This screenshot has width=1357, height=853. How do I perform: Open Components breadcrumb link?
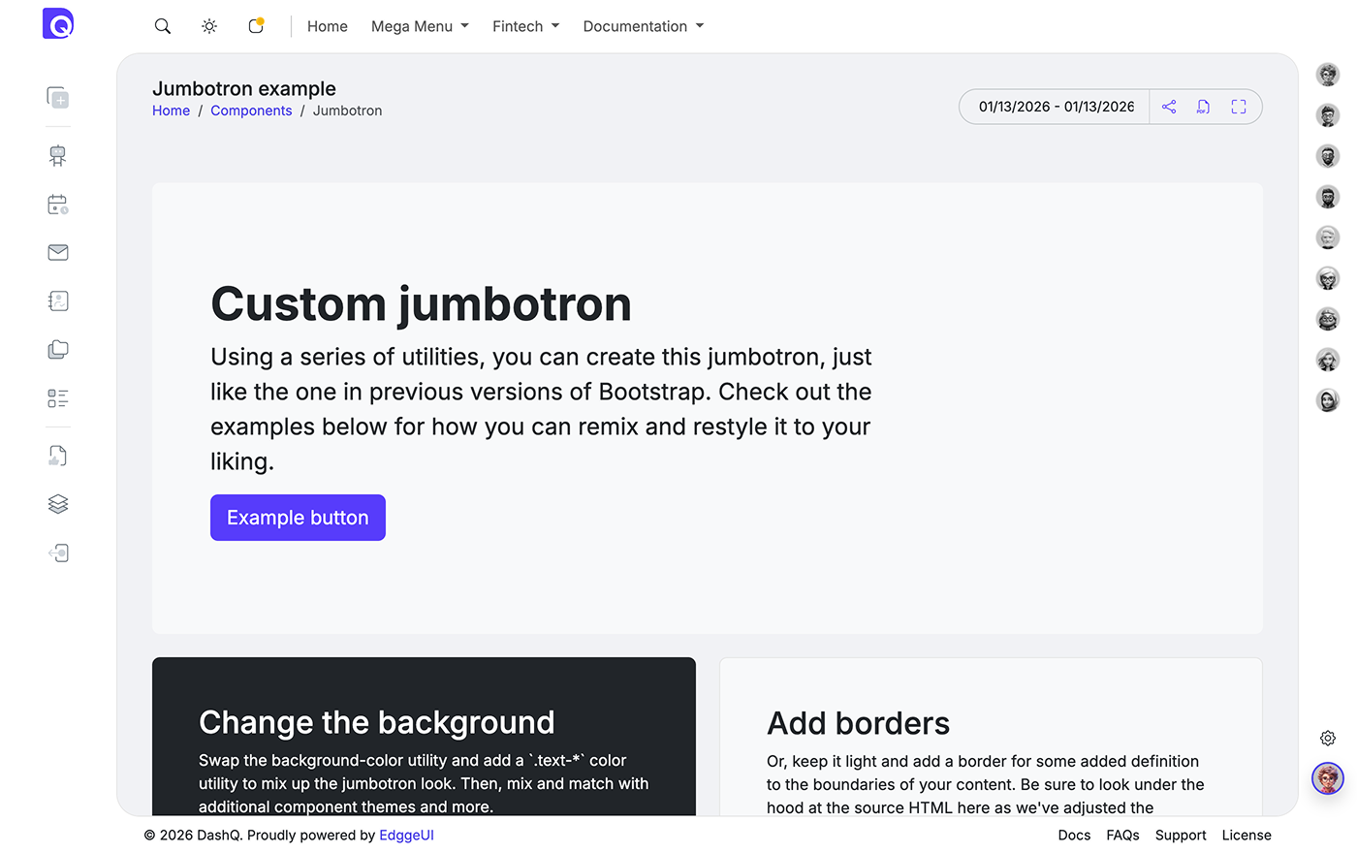pyautogui.click(x=251, y=111)
